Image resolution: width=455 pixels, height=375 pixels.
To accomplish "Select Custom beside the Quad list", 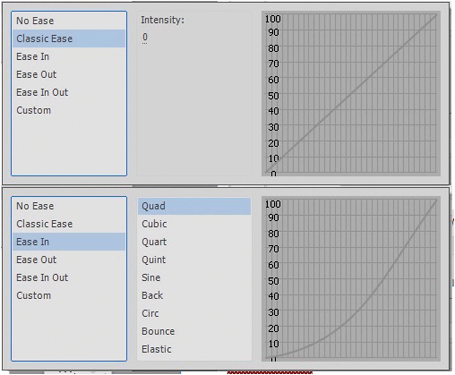I will point(34,296).
